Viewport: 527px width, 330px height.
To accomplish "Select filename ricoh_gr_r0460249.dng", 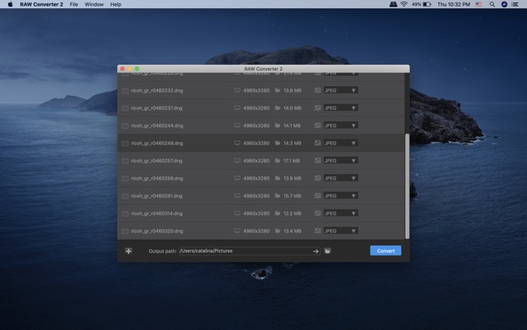I will (x=157, y=143).
